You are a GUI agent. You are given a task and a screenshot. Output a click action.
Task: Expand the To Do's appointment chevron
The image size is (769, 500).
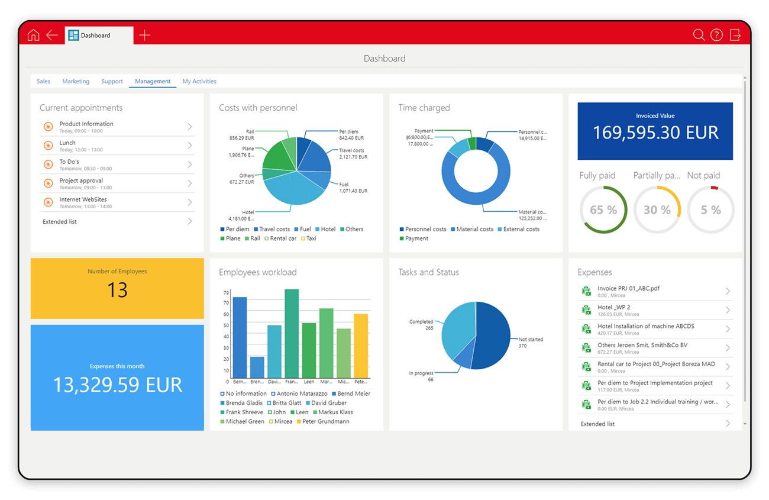tap(190, 164)
